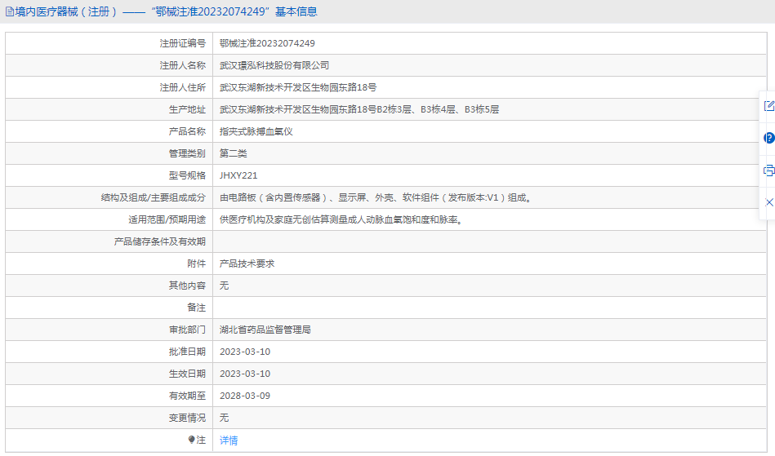Click registrant address 武汉东湖新技术开发区生物园东路18号
This screenshot has height=456, width=775.
[x=298, y=87]
